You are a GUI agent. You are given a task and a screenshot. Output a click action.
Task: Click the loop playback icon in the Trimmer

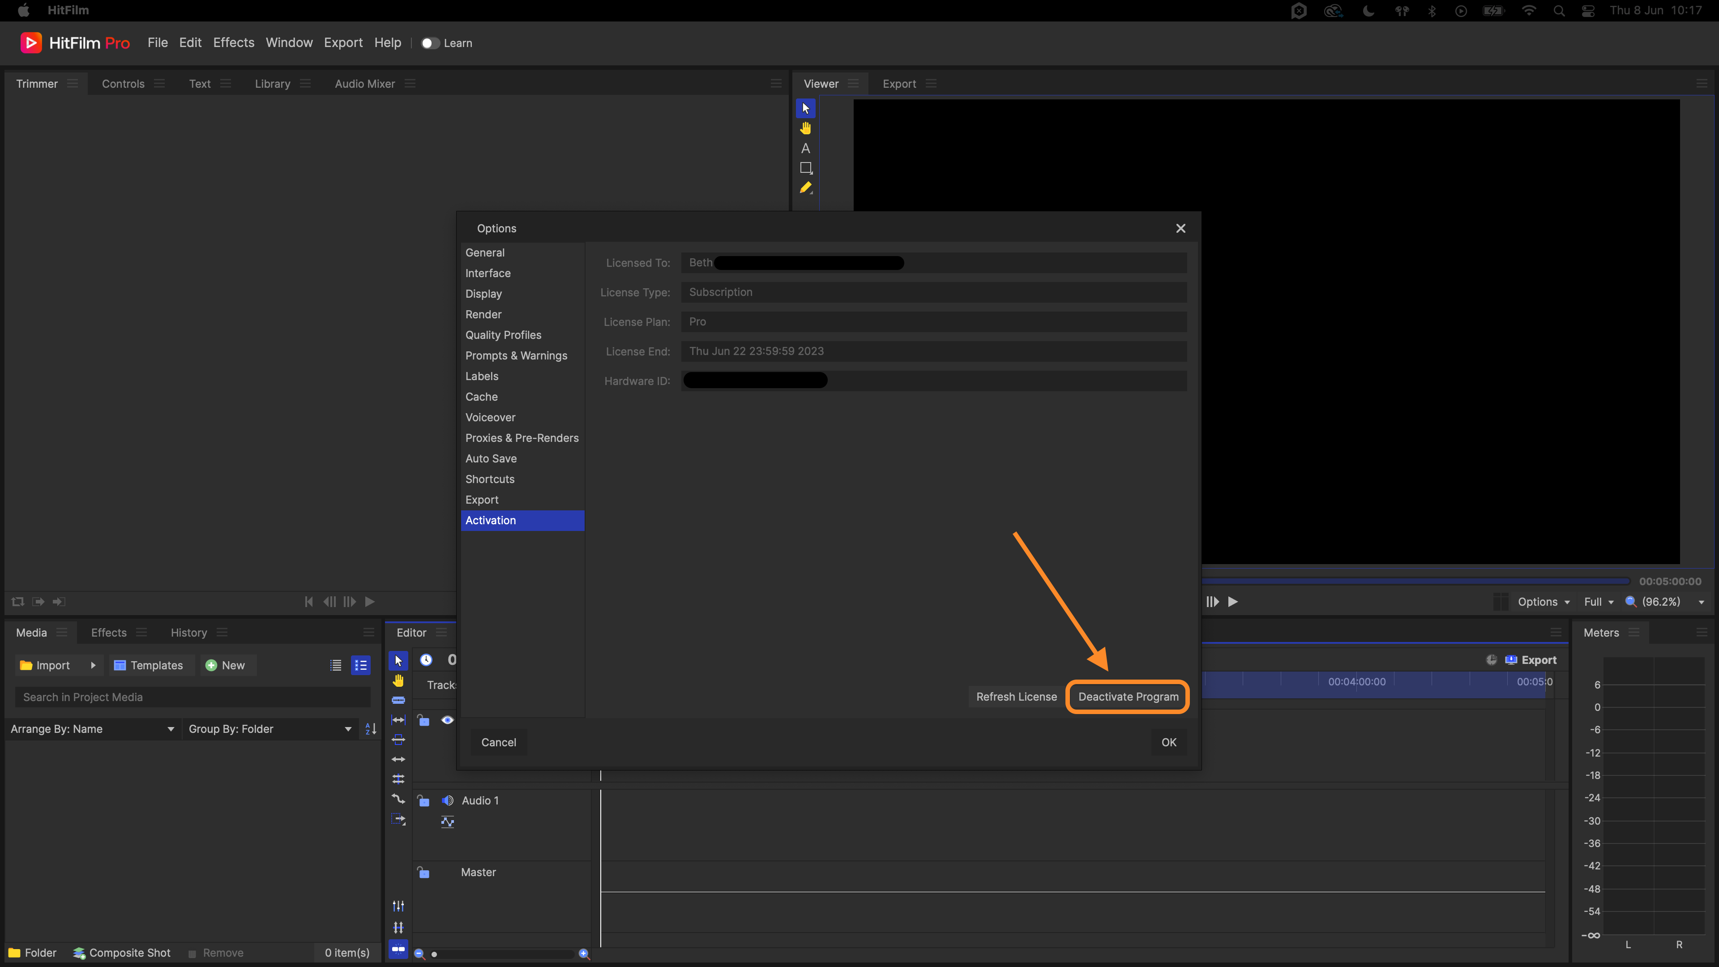point(18,601)
